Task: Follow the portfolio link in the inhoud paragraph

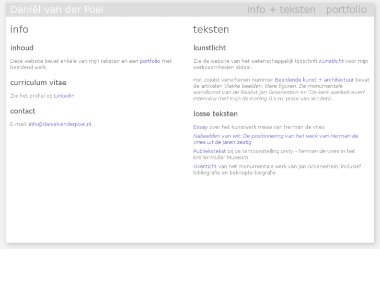Action: (150, 61)
